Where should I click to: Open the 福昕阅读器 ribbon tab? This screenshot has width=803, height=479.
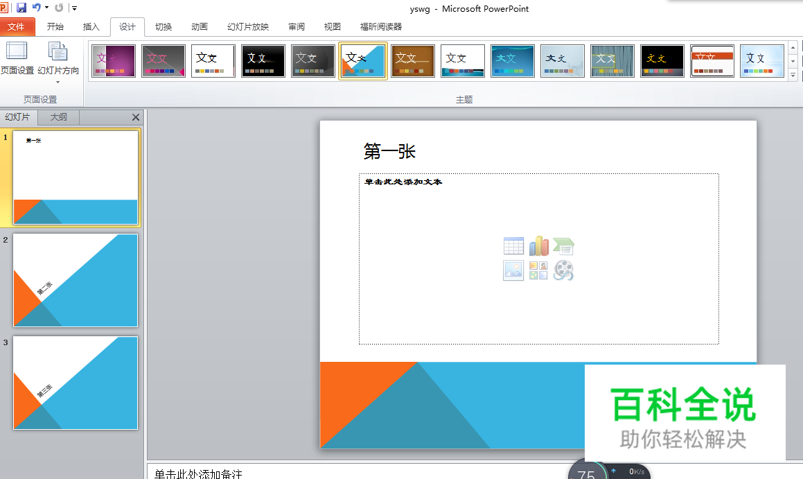(381, 26)
